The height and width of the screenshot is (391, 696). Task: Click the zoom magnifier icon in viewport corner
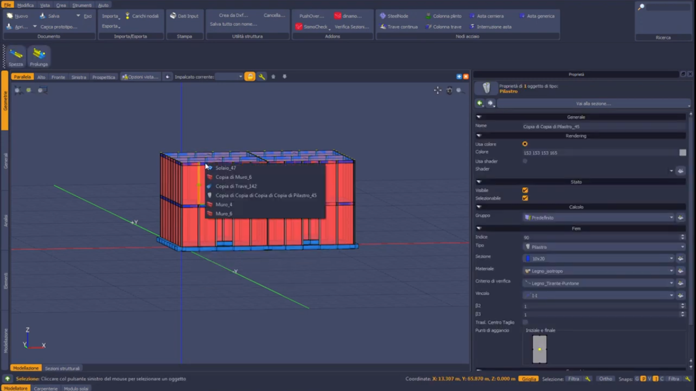[460, 90]
